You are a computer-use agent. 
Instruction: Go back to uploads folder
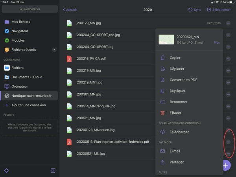pyautogui.click(x=70, y=9)
